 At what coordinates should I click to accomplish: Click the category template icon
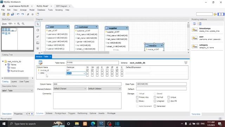[x=195, y=46]
